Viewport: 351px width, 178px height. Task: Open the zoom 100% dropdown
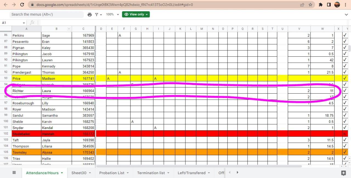click(x=112, y=15)
